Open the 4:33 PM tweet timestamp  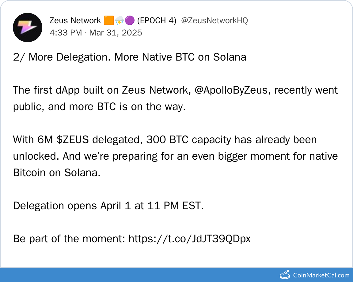pyautogui.click(x=66, y=33)
